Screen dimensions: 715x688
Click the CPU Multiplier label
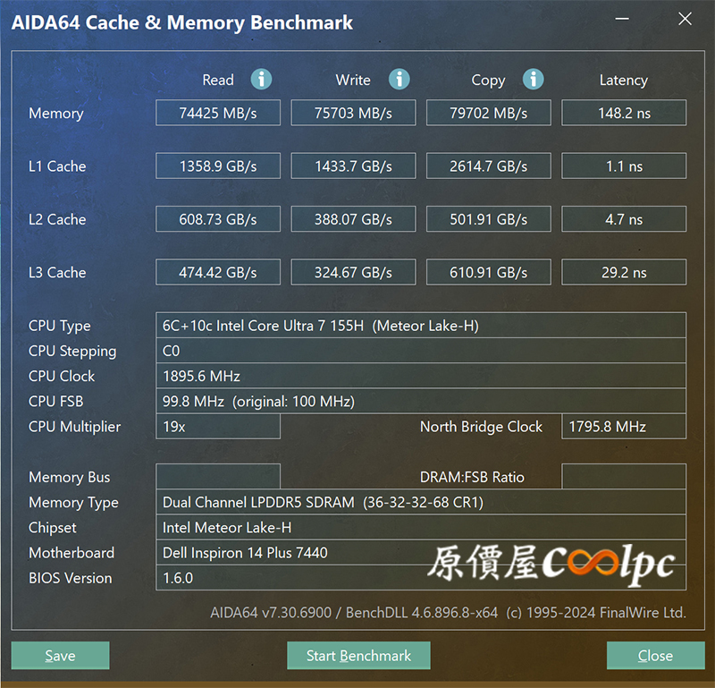coord(75,427)
